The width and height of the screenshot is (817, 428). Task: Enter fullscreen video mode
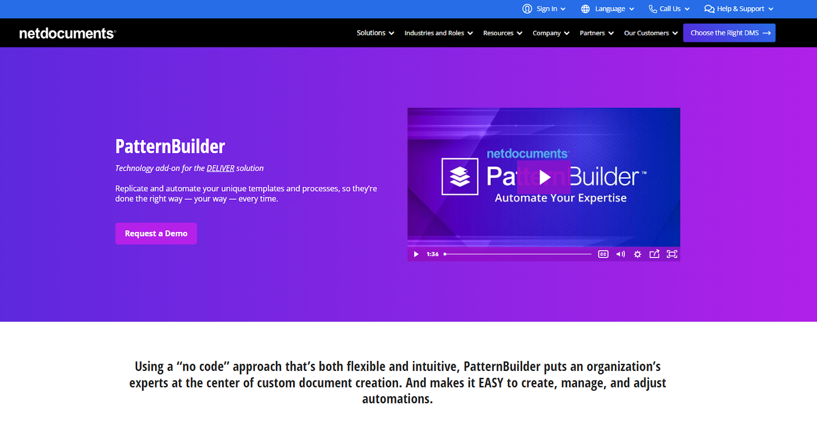(672, 254)
